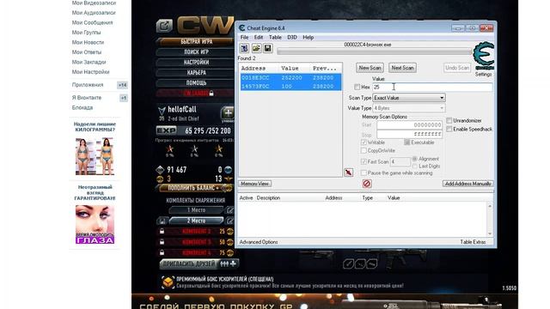This screenshot has width=550, height=309.
Task: Open the process list icon in Cheat Engine
Action: tap(244, 48)
